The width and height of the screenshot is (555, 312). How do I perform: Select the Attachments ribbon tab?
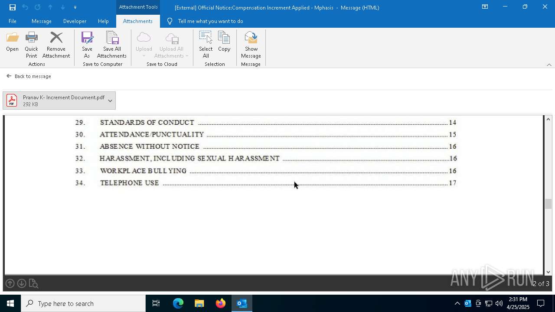(x=138, y=21)
